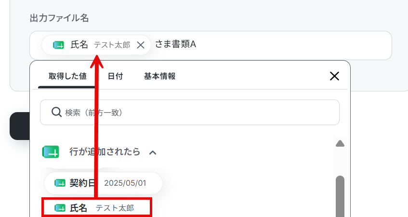Click the sheet icon in 氏名 list item
The width and height of the screenshot is (408, 217).
tap(60, 208)
